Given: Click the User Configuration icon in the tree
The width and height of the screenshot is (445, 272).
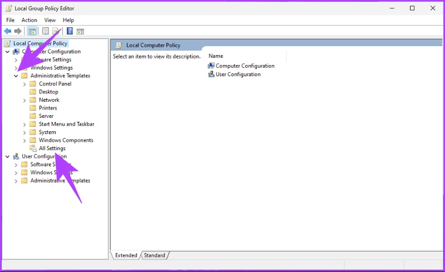Looking at the screenshot, I should click(16, 156).
